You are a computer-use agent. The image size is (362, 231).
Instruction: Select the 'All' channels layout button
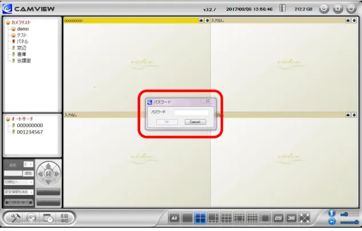coord(174,218)
